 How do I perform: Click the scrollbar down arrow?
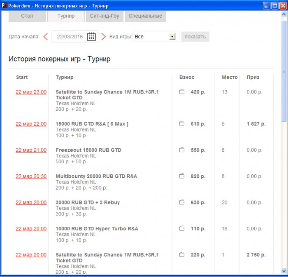(x=284, y=271)
